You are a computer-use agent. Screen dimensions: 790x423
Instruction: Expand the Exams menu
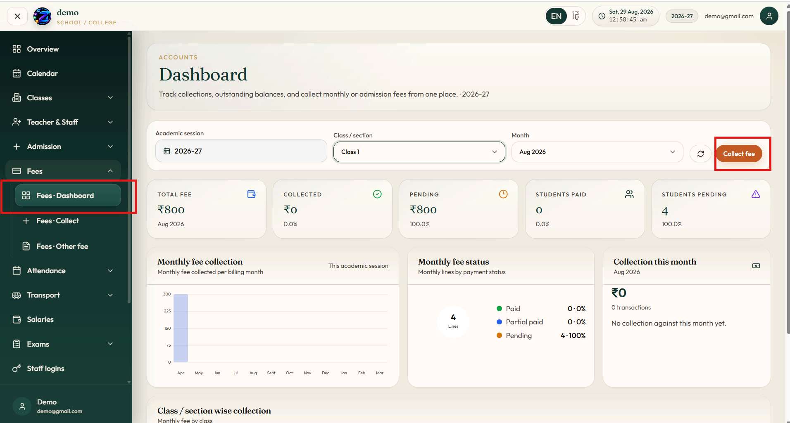point(64,344)
